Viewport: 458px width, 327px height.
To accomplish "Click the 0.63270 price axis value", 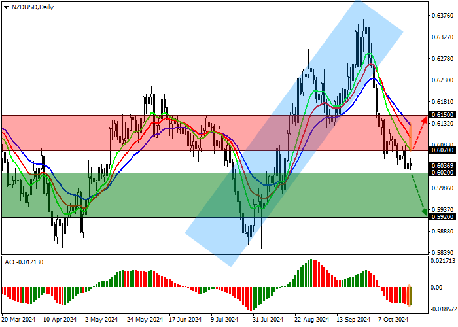I will click(x=442, y=37).
